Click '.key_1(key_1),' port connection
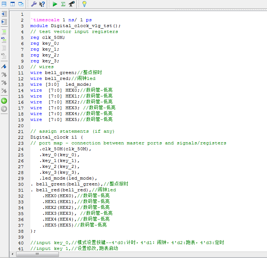This screenshot has width=267, height=258. tap(60, 161)
